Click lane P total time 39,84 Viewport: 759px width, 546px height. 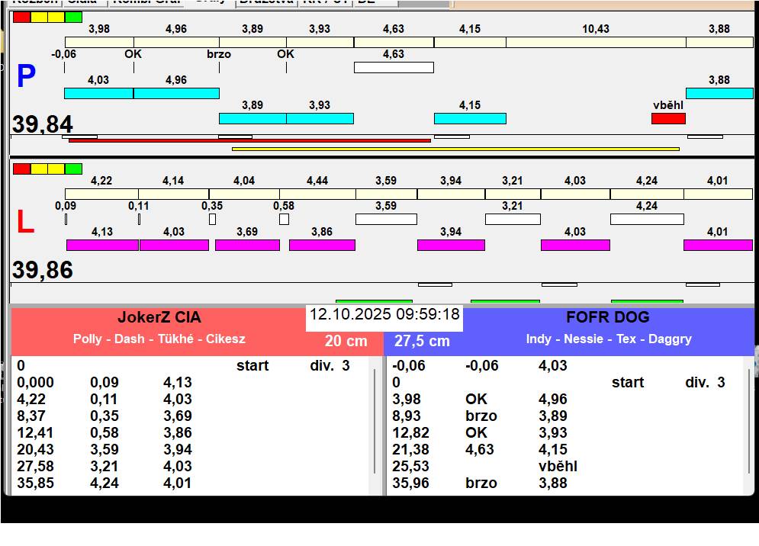pyautogui.click(x=43, y=124)
